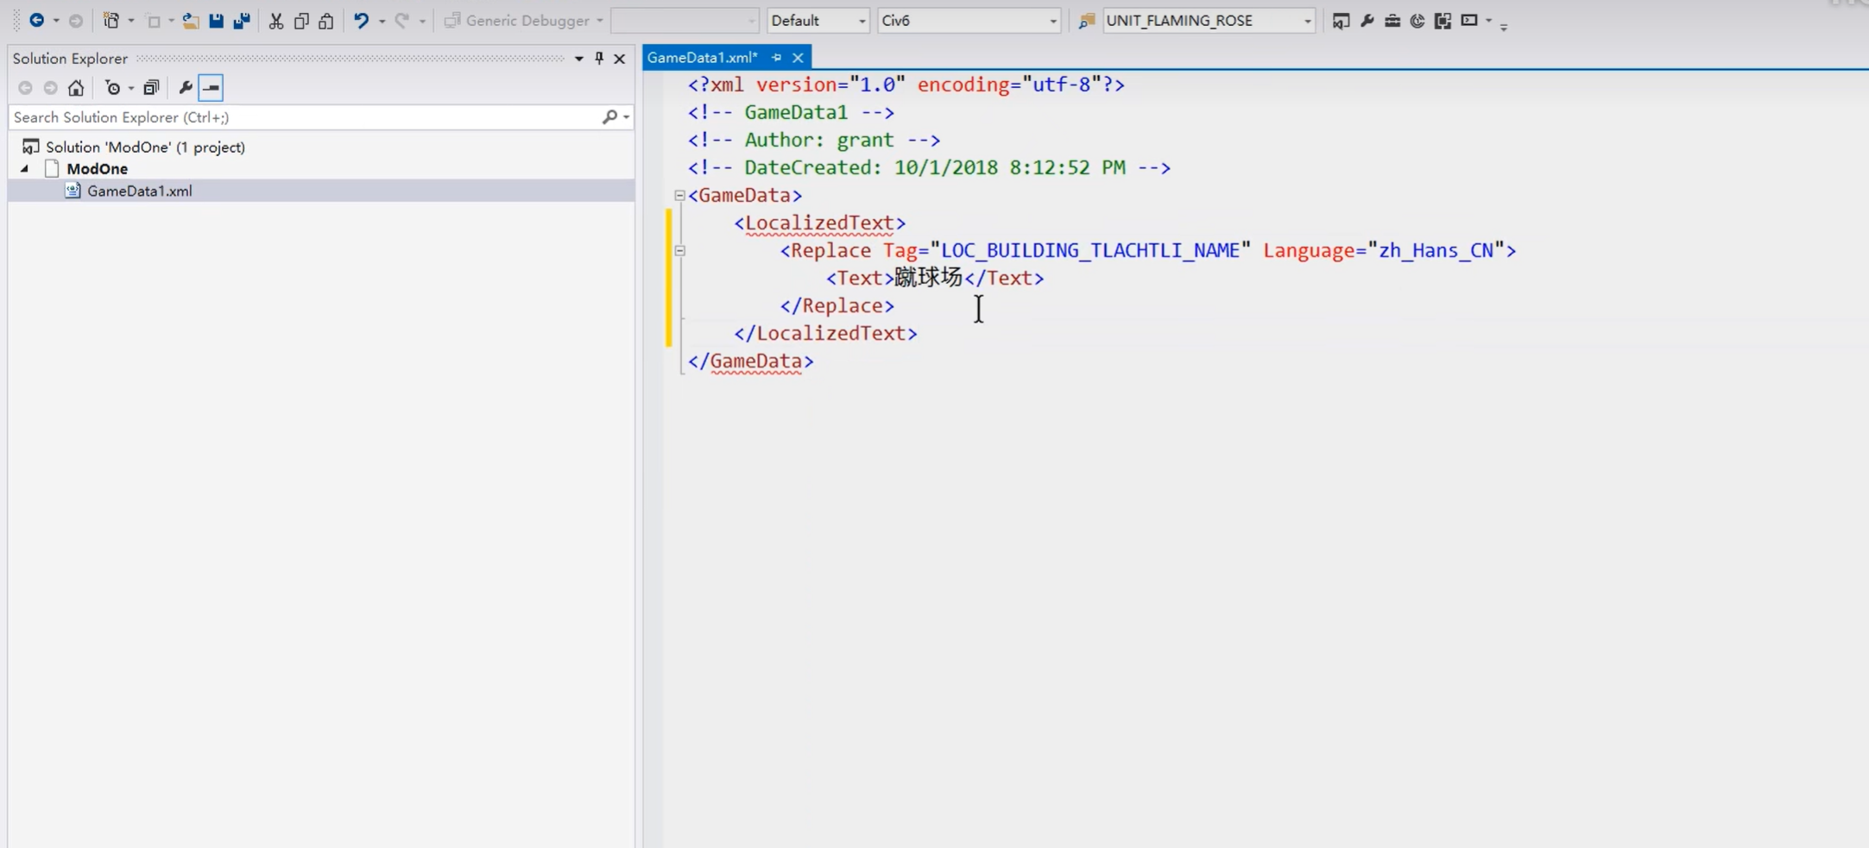The image size is (1869, 848).
Task: Click the Find in Files icon
Action: [1087, 20]
